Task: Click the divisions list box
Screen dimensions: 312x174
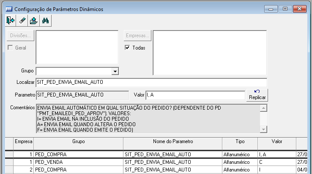Action: (x=77, y=47)
